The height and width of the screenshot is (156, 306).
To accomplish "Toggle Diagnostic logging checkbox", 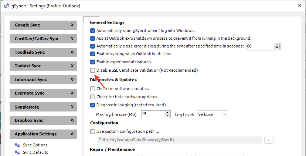I will (92, 105).
